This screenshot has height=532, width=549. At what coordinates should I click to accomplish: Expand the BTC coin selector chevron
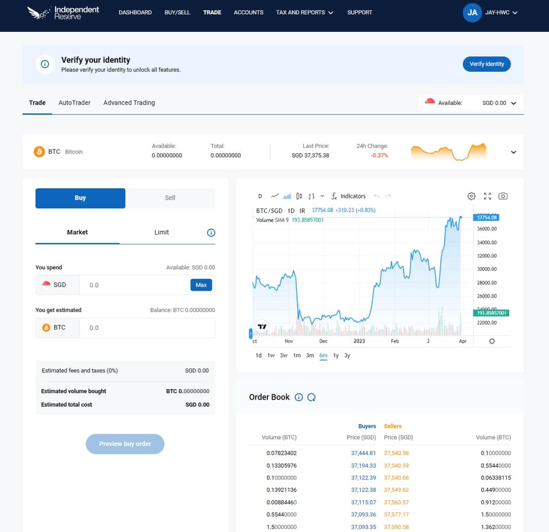pyautogui.click(x=514, y=152)
